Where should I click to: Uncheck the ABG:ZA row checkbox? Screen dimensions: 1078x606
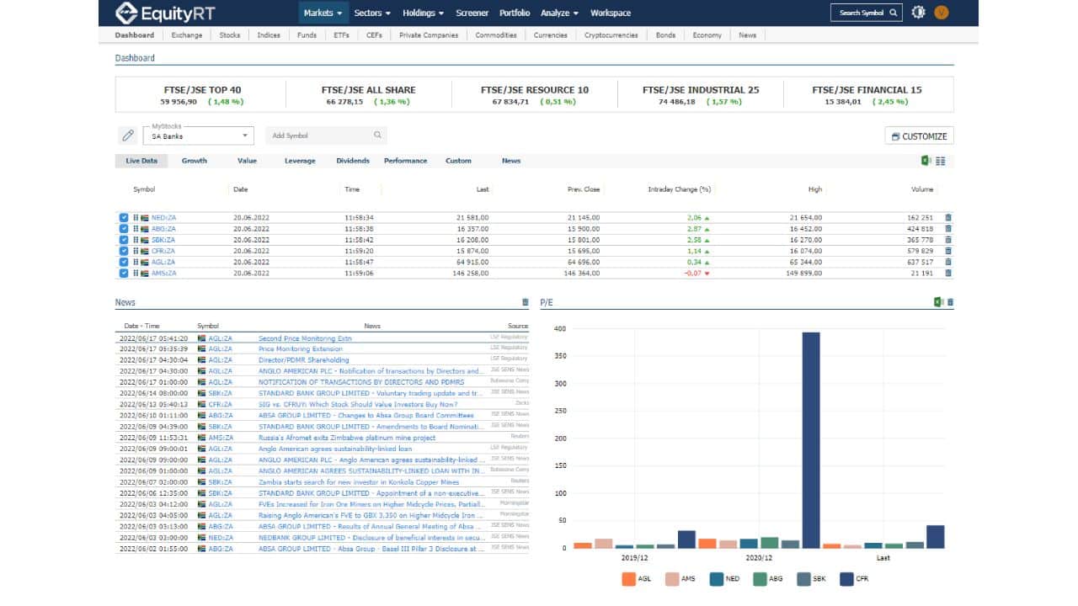coord(124,229)
